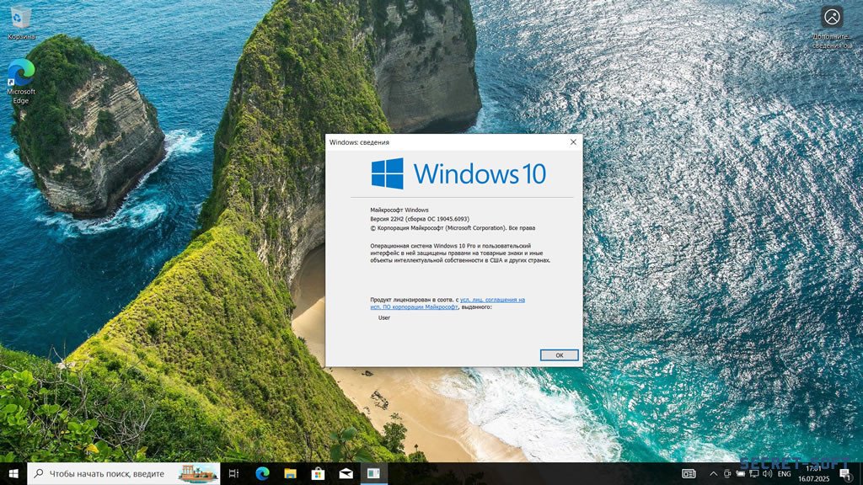863x485 pixels.
Task: Click the Windows 10 logo in the dialog
Action: click(x=458, y=173)
